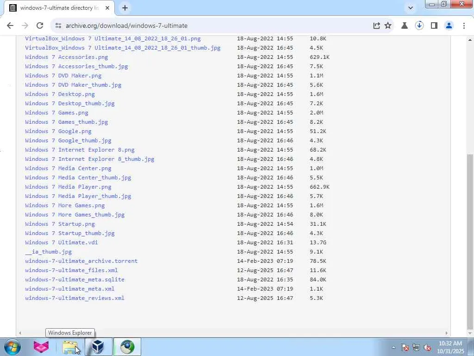
Task: Switch to VirtualBox in the taskbar
Action: pos(98,347)
